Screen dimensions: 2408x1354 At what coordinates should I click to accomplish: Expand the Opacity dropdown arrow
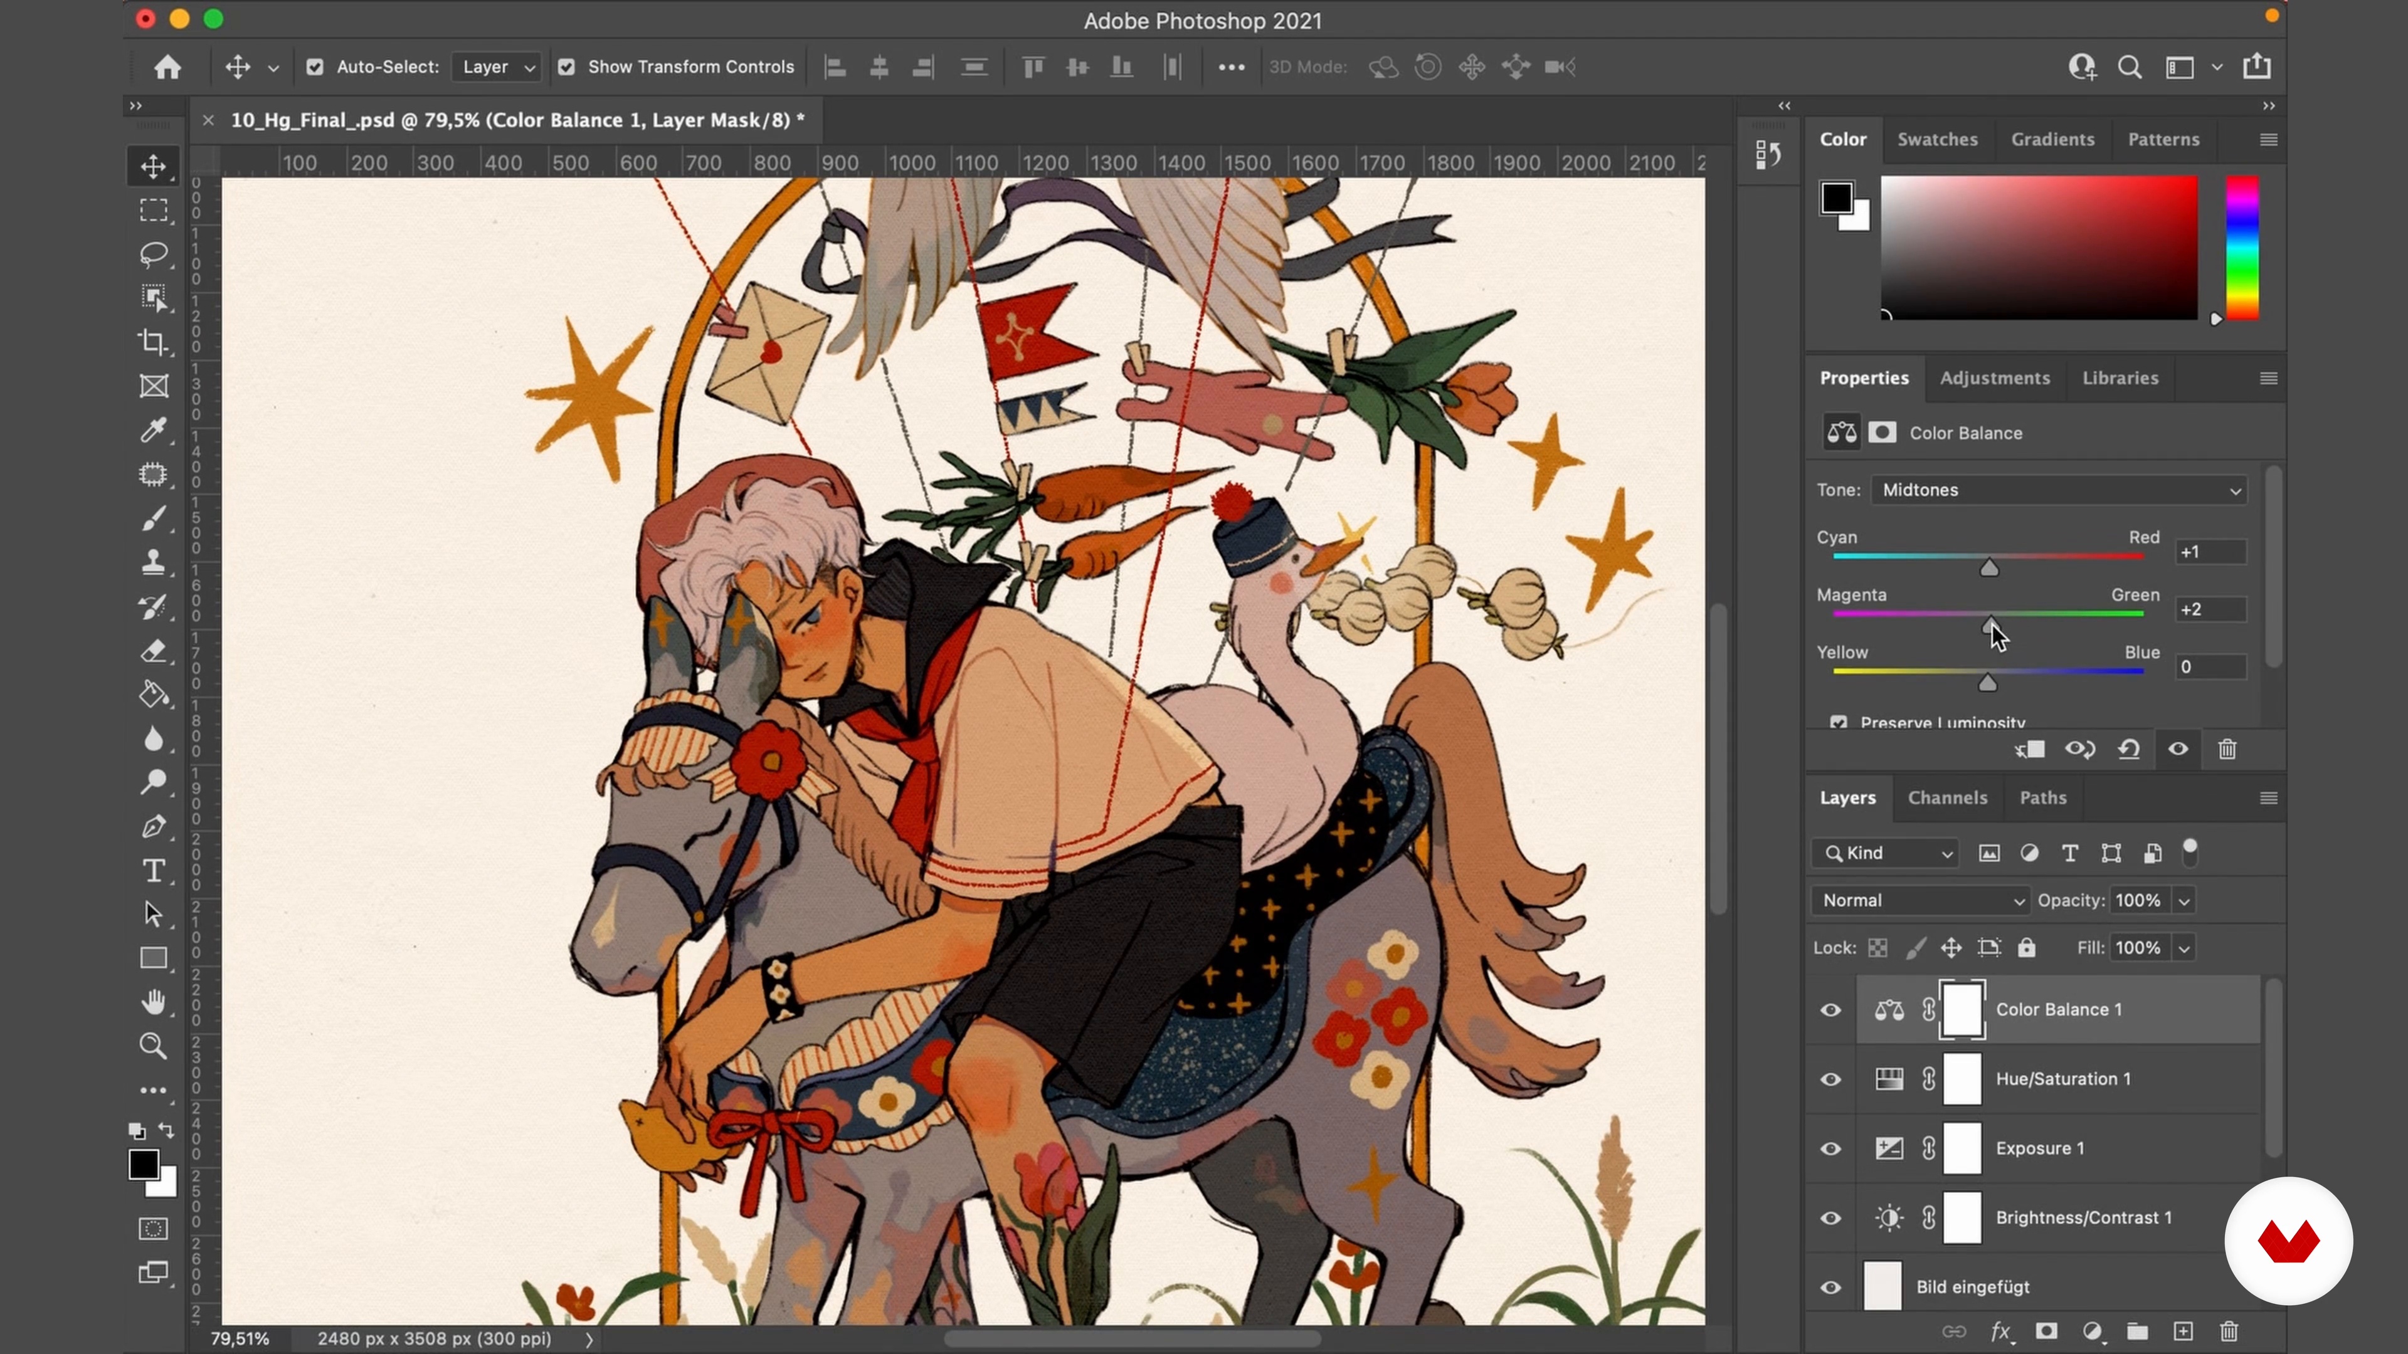pyautogui.click(x=2185, y=902)
